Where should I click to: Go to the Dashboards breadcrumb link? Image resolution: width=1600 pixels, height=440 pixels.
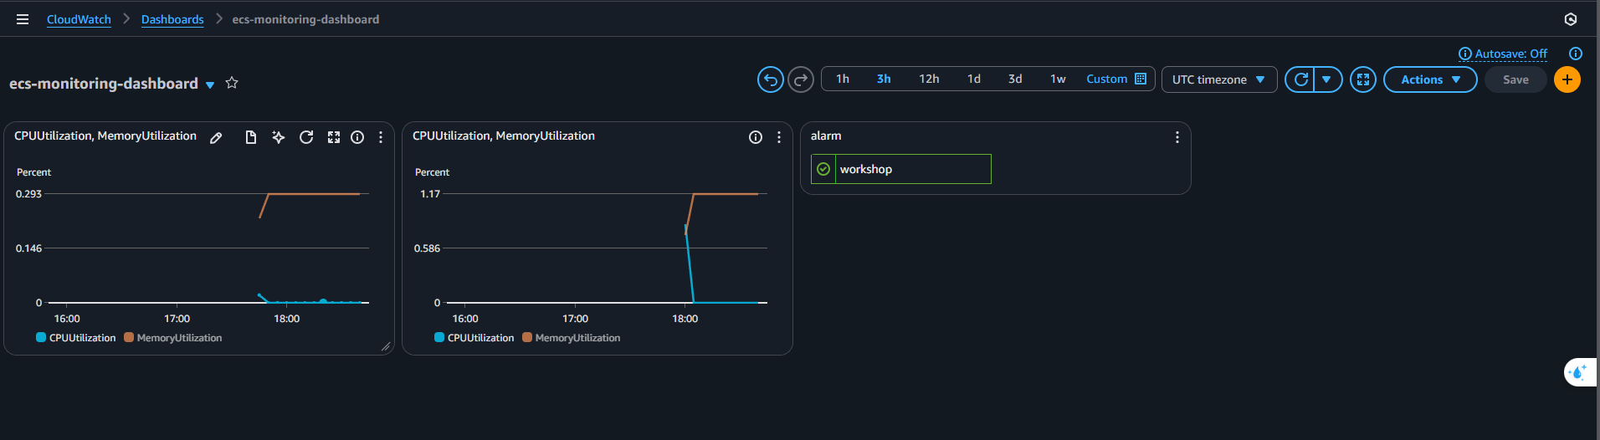pyautogui.click(x=172, y=19)
